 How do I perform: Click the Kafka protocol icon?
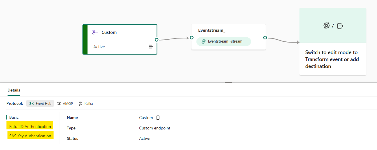pyautogui.click(x=80, y=103)
